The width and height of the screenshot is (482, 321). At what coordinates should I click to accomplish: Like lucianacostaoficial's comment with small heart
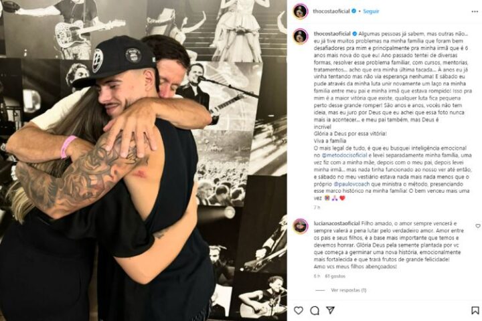(478, 226)
